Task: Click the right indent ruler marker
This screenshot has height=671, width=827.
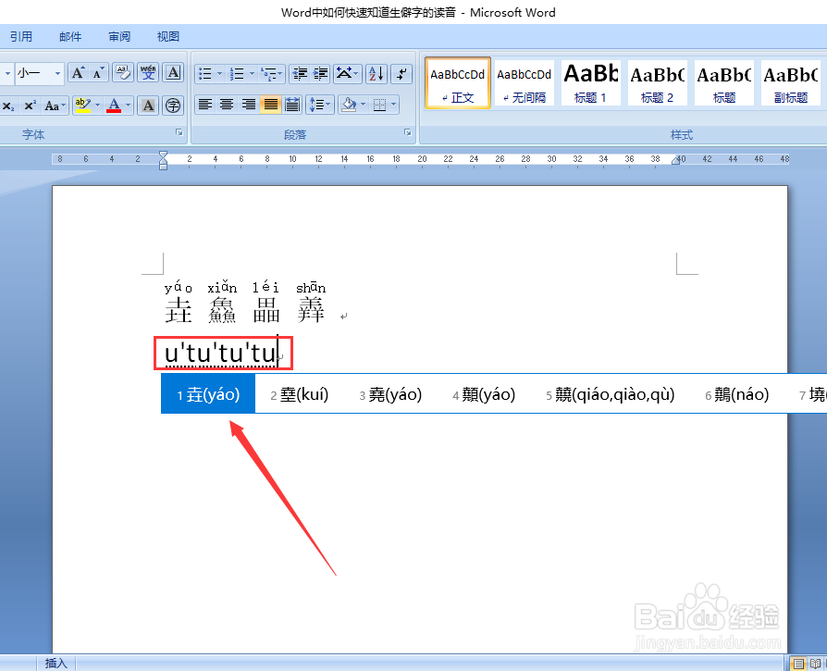Action: 675,160
